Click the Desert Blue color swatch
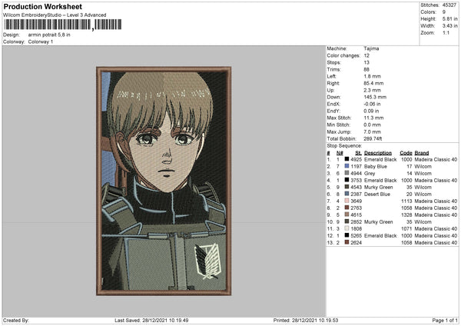Viewport: 461px width, 326px height. [347, 194]
